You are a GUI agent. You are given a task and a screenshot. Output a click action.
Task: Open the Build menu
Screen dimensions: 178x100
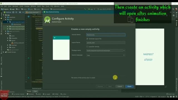(39, 6)
